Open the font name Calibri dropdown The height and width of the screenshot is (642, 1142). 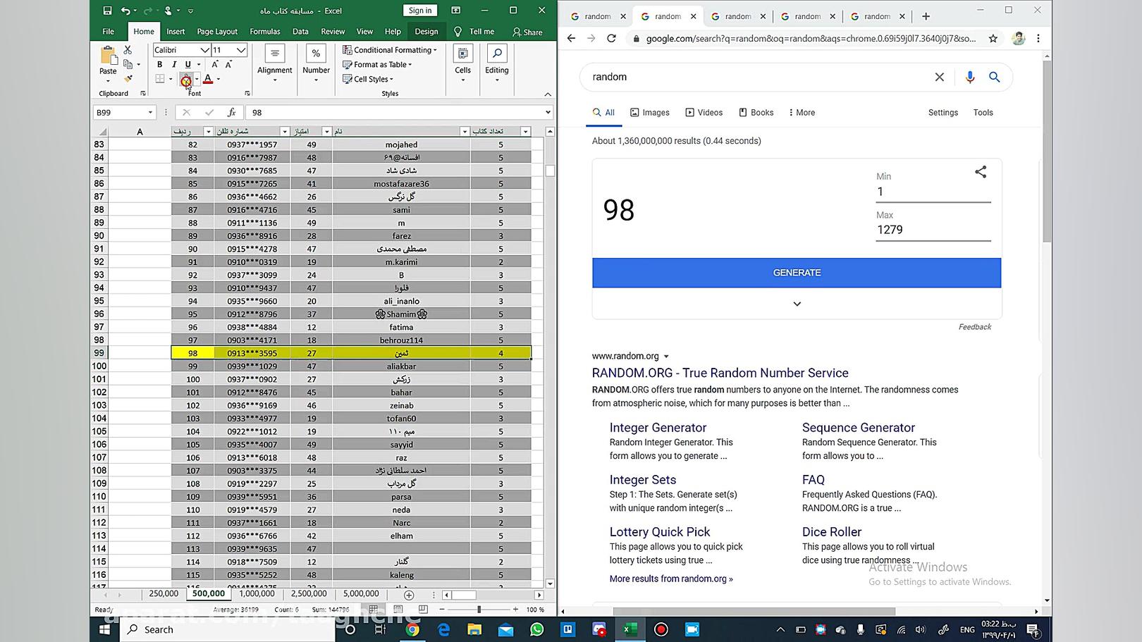pyautogui.click(x=204, y=50)
